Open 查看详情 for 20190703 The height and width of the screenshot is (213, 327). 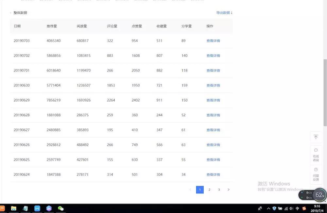[x=213, y=41]
